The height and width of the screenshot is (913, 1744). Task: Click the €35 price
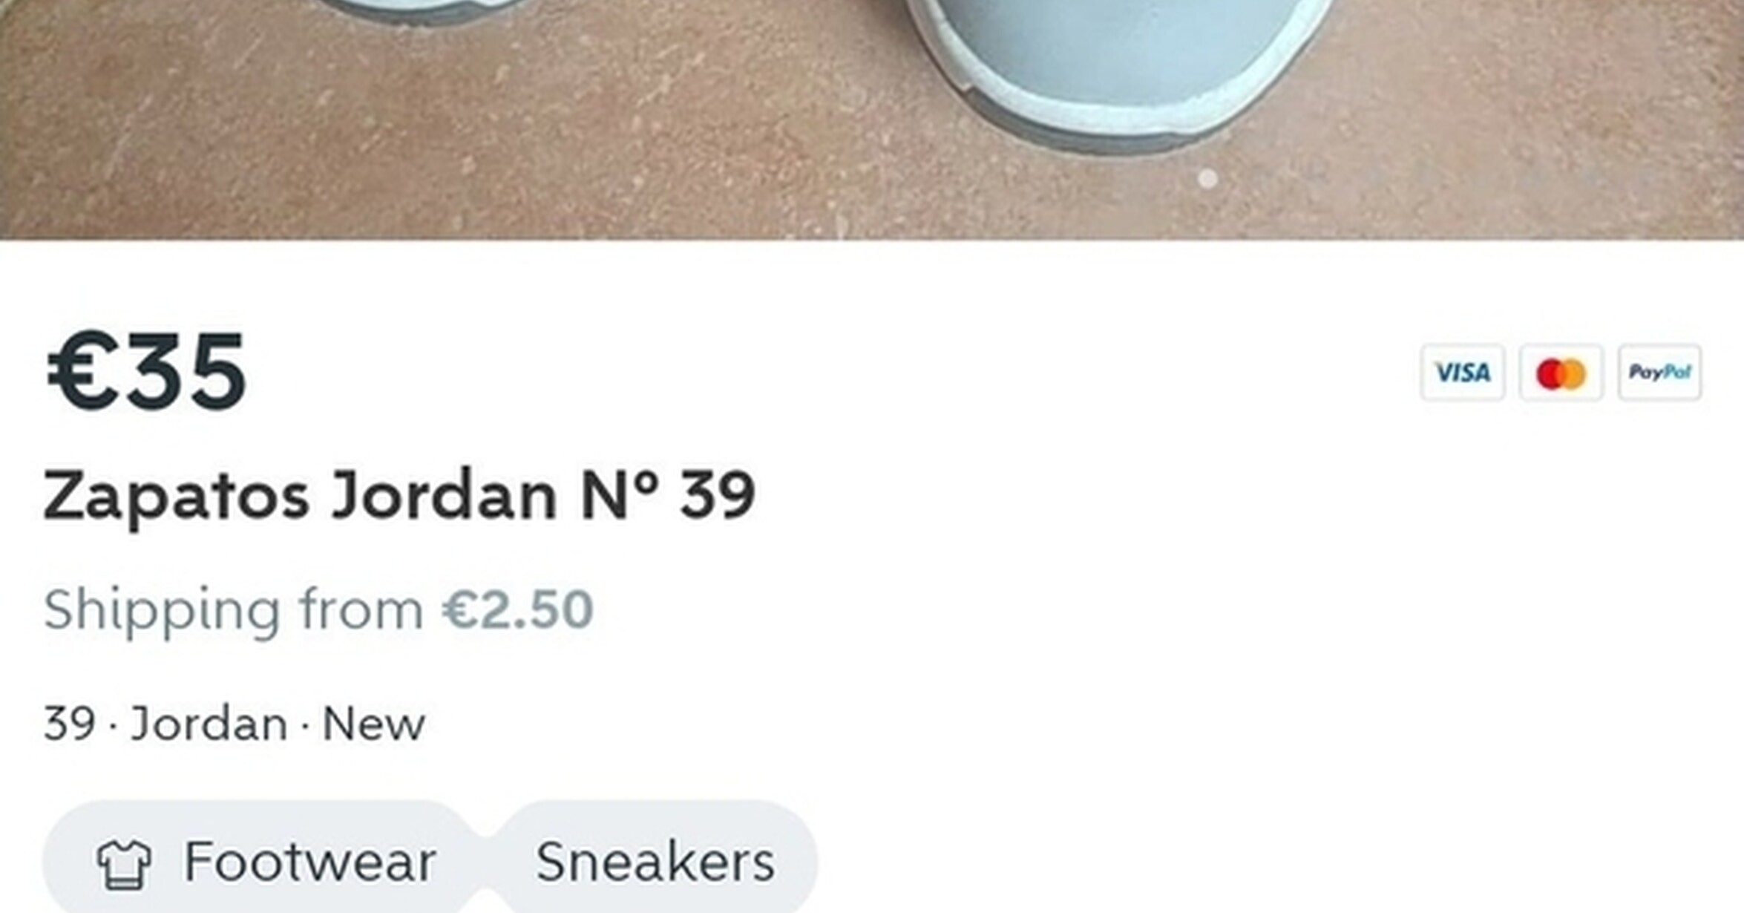tap(146, 371)
